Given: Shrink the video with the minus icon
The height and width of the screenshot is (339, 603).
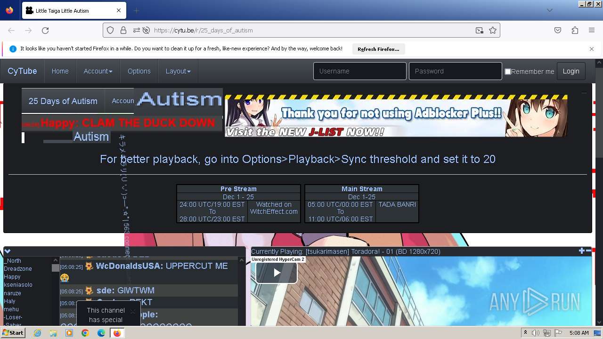Looking at the screenshot, I should coord(588,251).
